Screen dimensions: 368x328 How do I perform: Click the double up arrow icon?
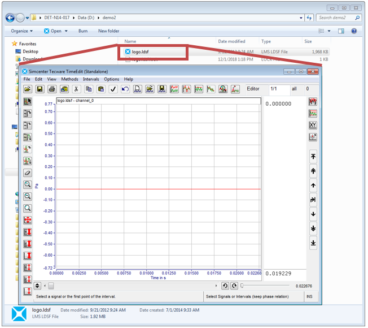[313, 171]
